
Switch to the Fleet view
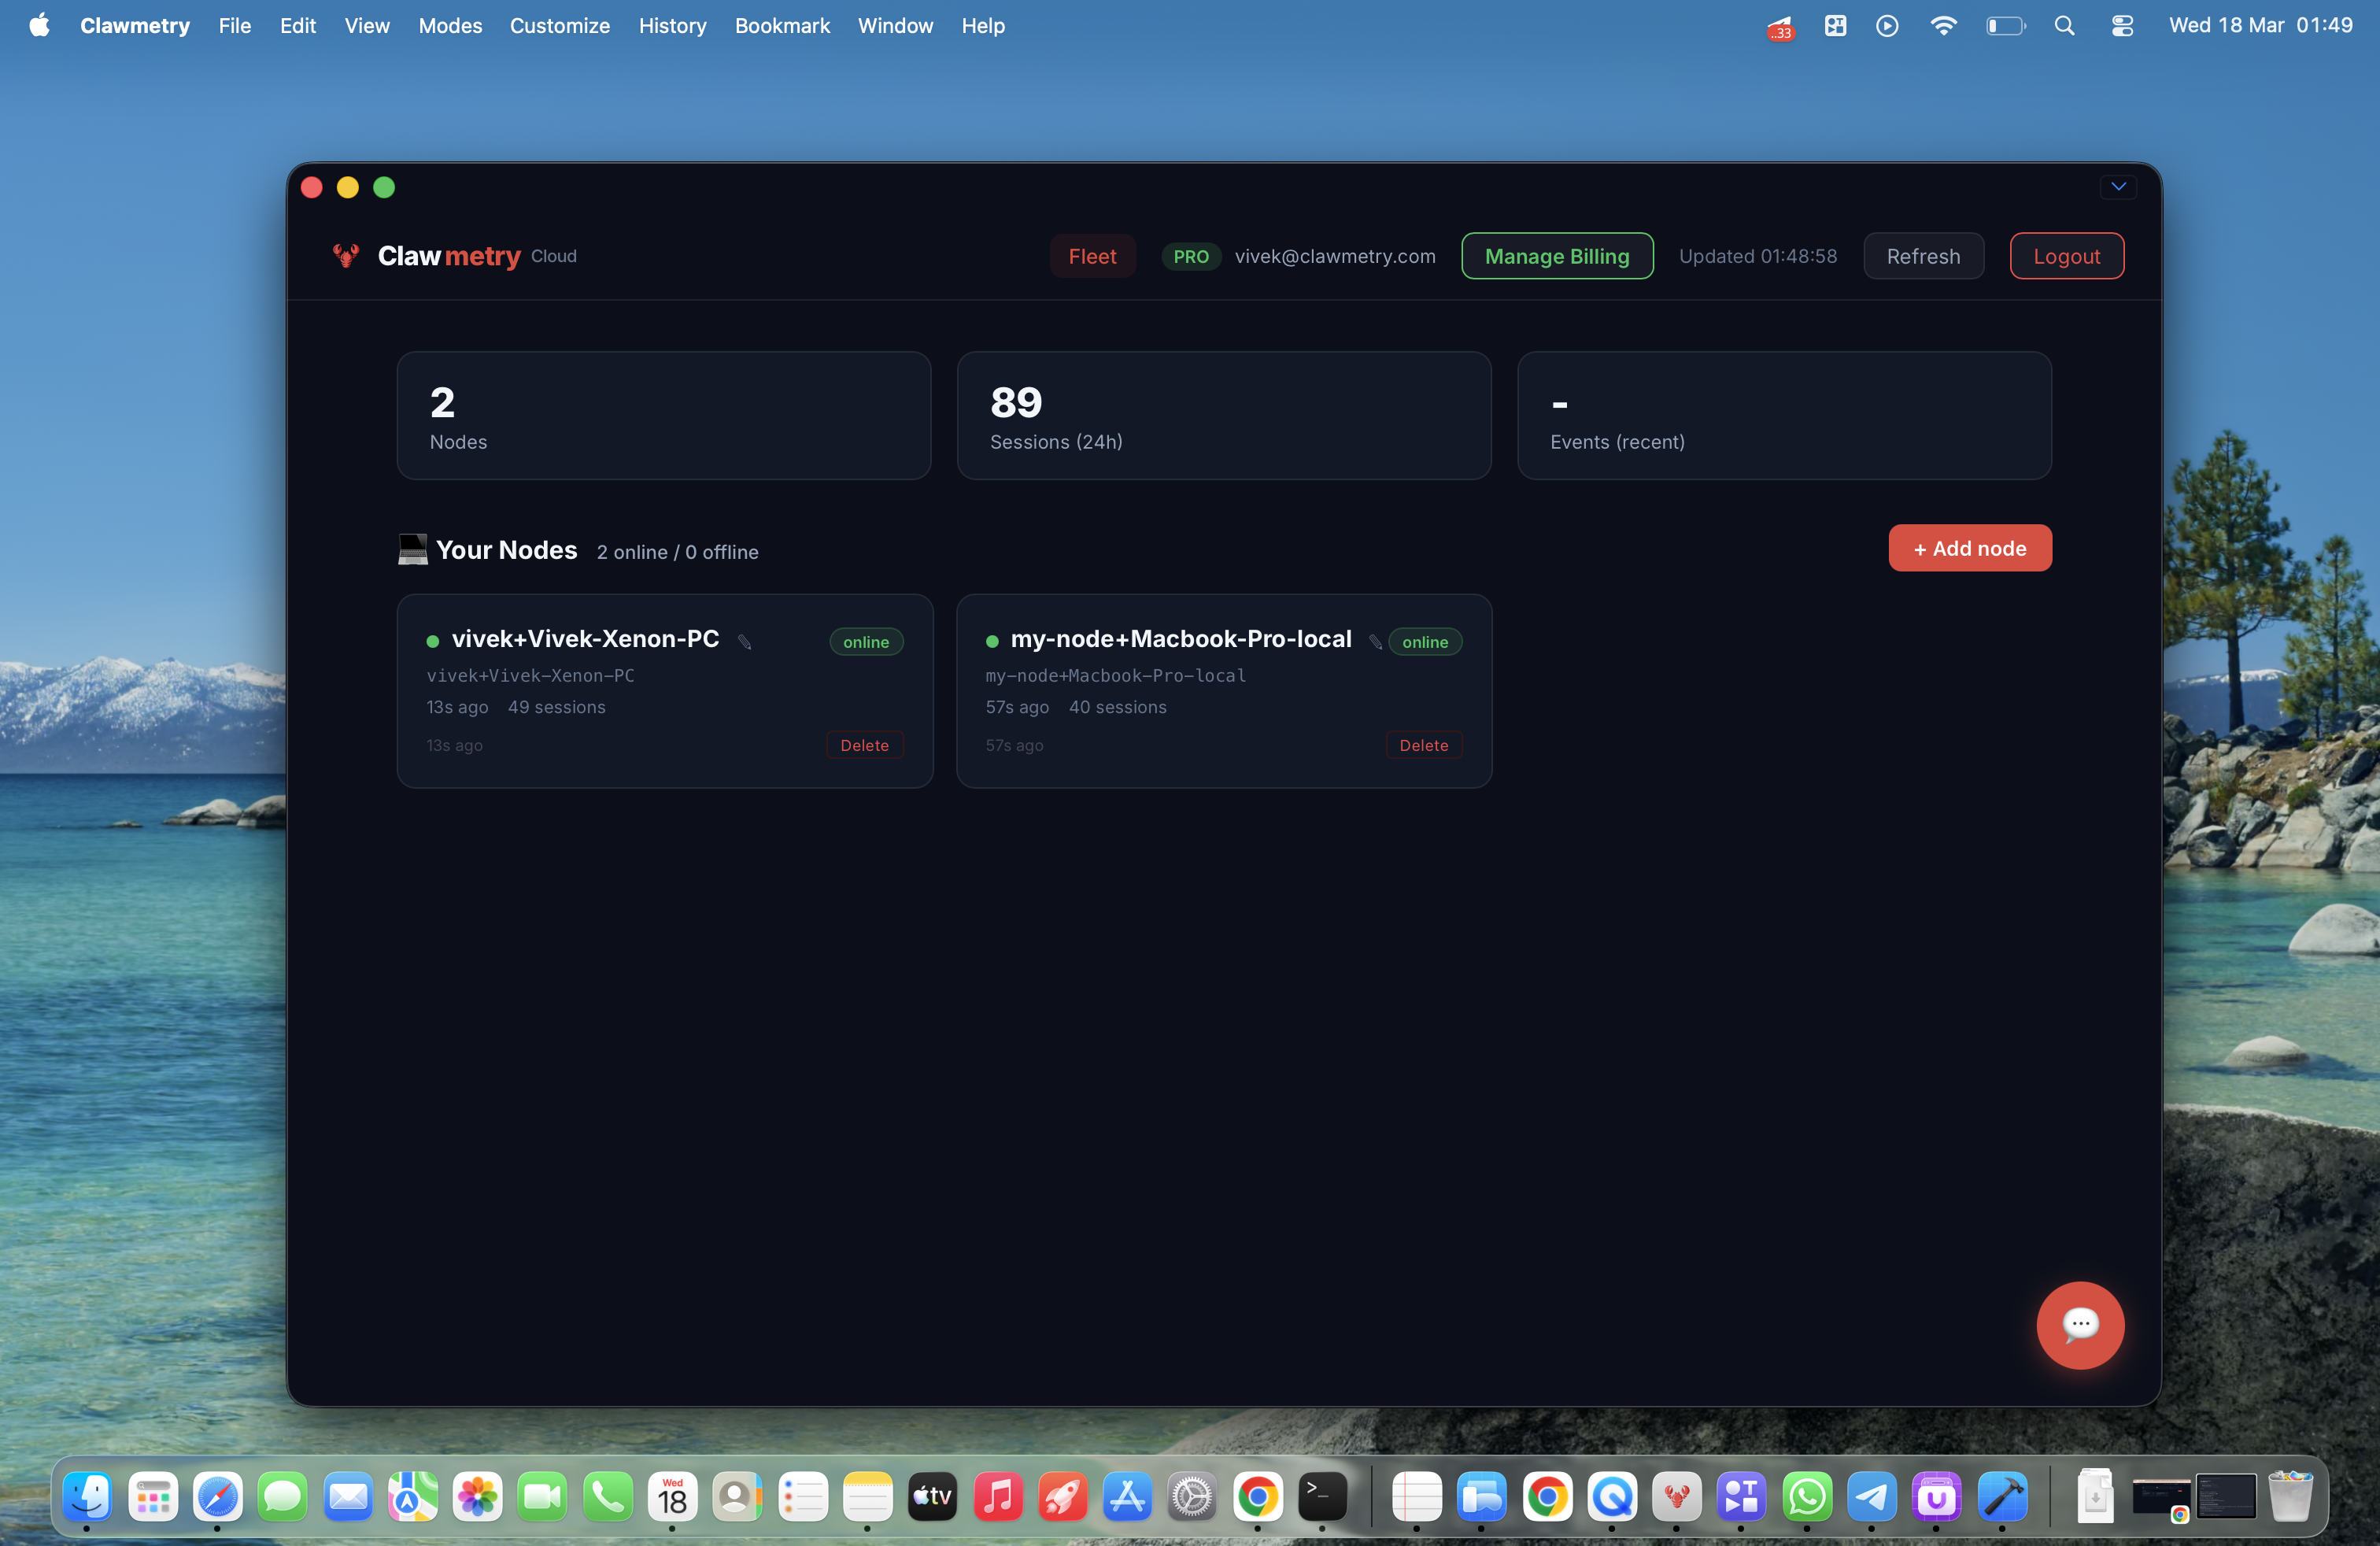(x=1092, y=256)
